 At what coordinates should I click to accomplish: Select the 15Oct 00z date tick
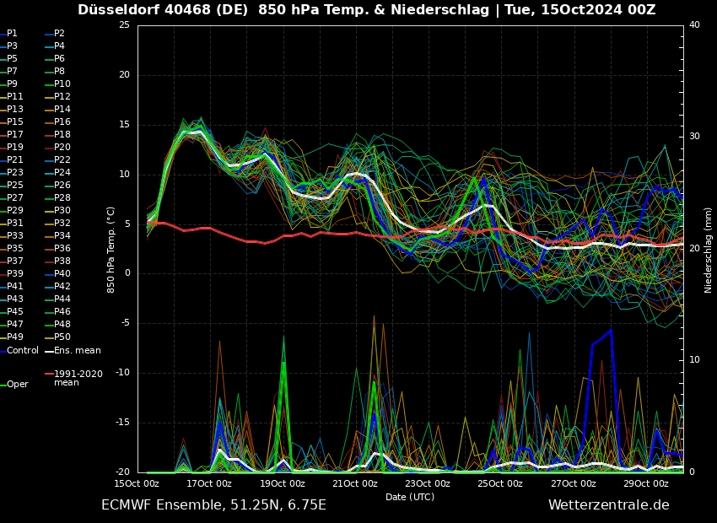tap(137, 483)
